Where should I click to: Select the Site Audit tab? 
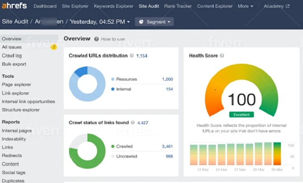click(149, 6)
